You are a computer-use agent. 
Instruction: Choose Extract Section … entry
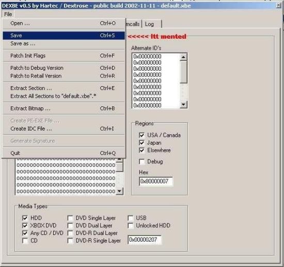(64, 88)
